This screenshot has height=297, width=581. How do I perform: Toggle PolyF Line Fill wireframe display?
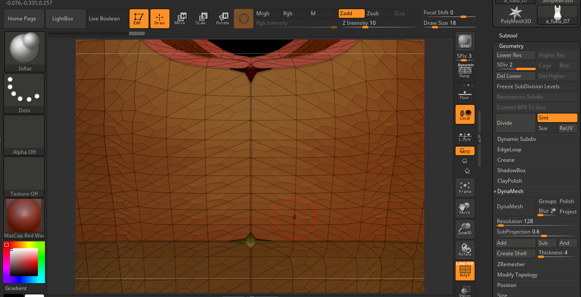465,271
